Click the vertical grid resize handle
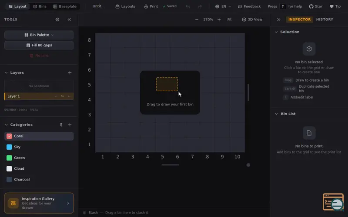The width and height of the screenshot is (348, 217). pyautogui.click(x=248, y=92)
